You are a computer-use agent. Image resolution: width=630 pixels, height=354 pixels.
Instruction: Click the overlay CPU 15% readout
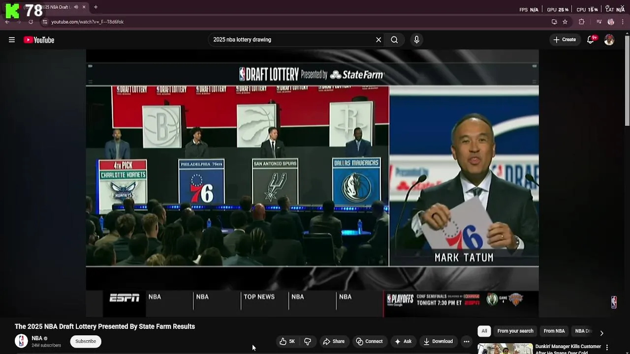587,9
